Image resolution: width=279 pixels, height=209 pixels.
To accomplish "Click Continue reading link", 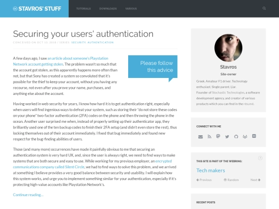I will (28, 195).
